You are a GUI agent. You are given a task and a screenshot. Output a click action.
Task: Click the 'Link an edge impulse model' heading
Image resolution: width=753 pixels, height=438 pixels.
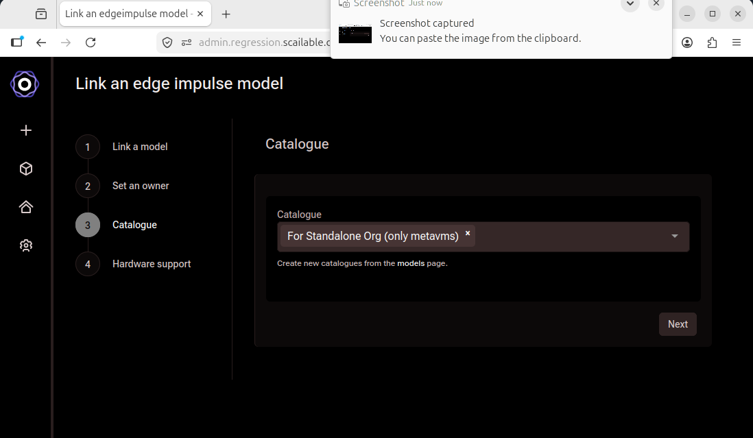(179, 84)
